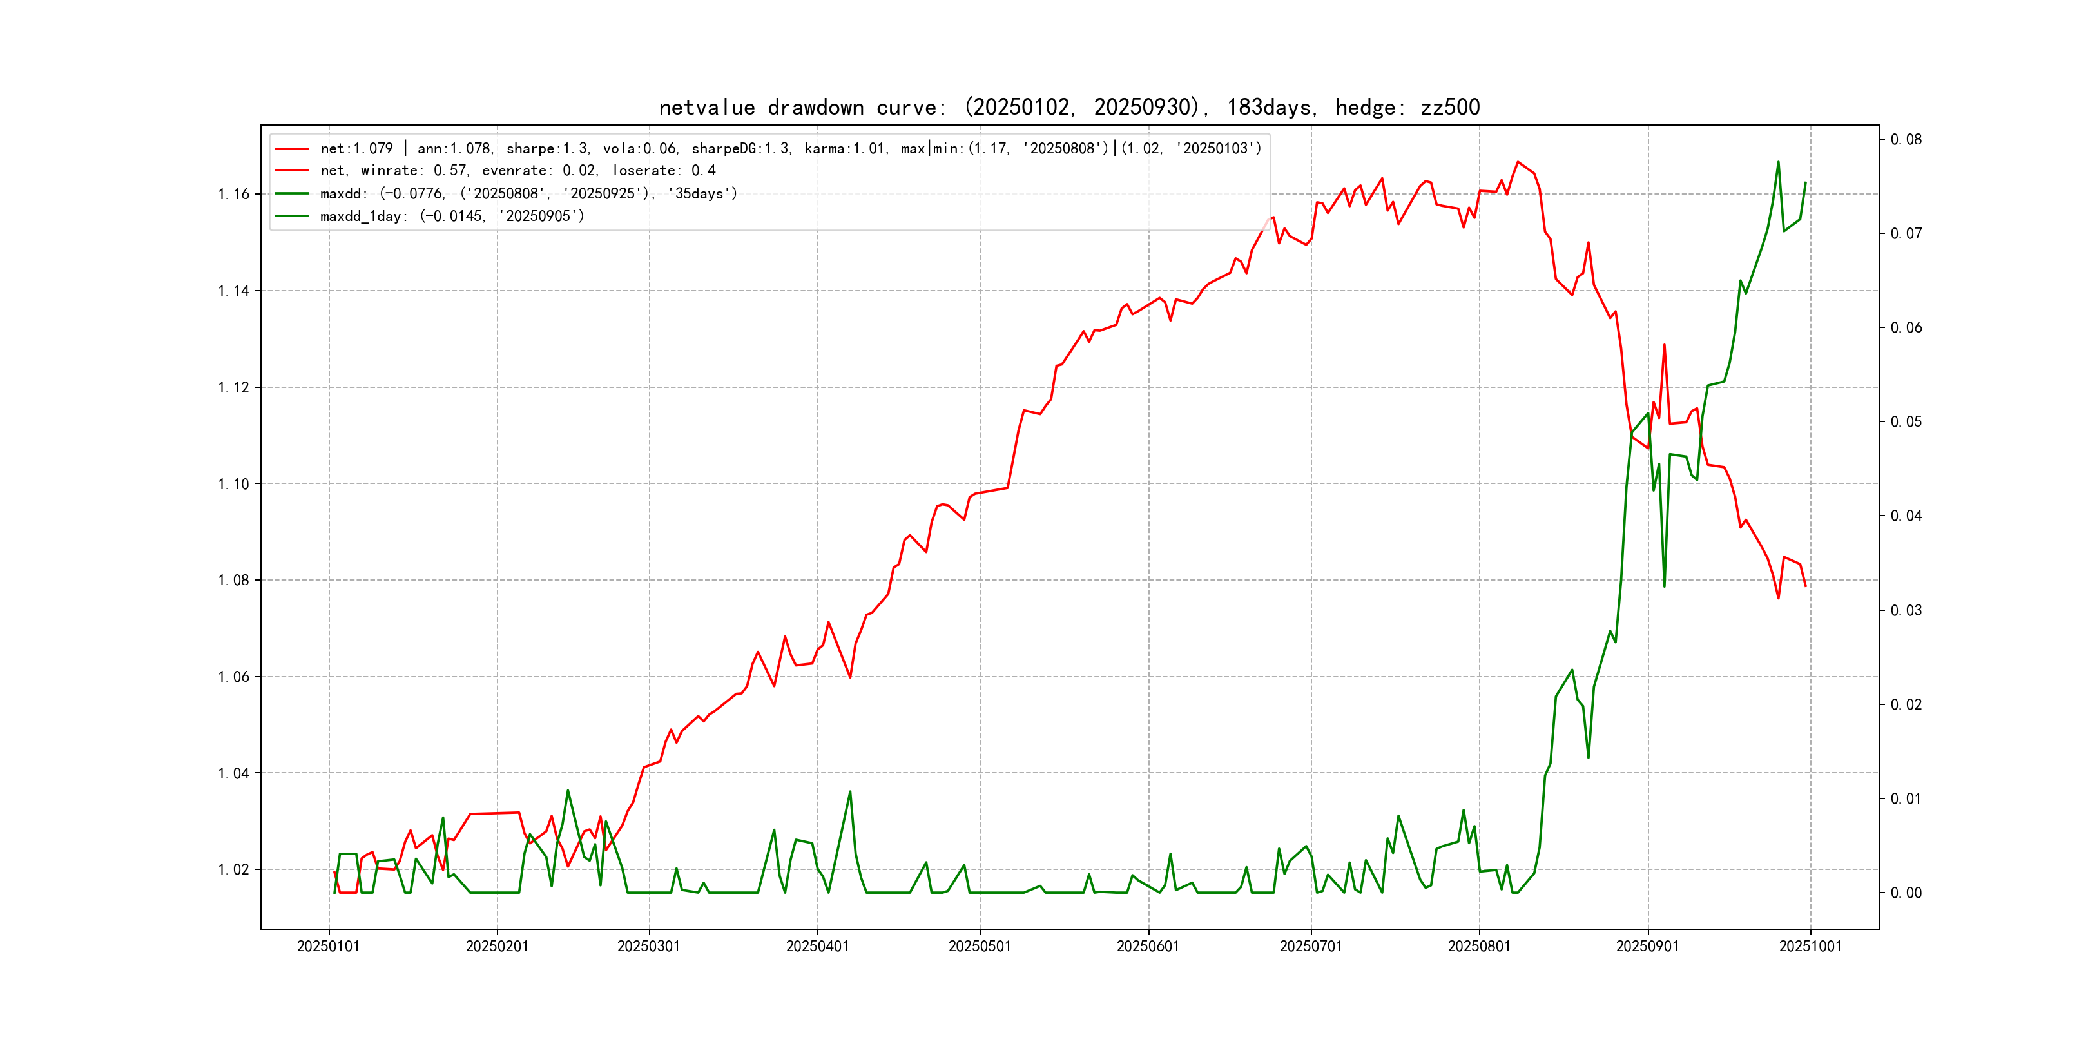This screenshot has width=2088, height=1044.
Task: Select the 20250501 x-axis date label
Action: coord(980,947)
